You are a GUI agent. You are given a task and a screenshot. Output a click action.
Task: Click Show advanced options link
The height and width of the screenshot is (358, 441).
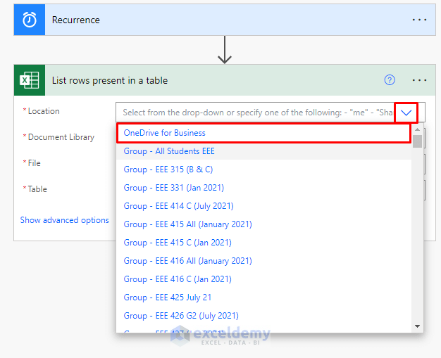(64, 220)
